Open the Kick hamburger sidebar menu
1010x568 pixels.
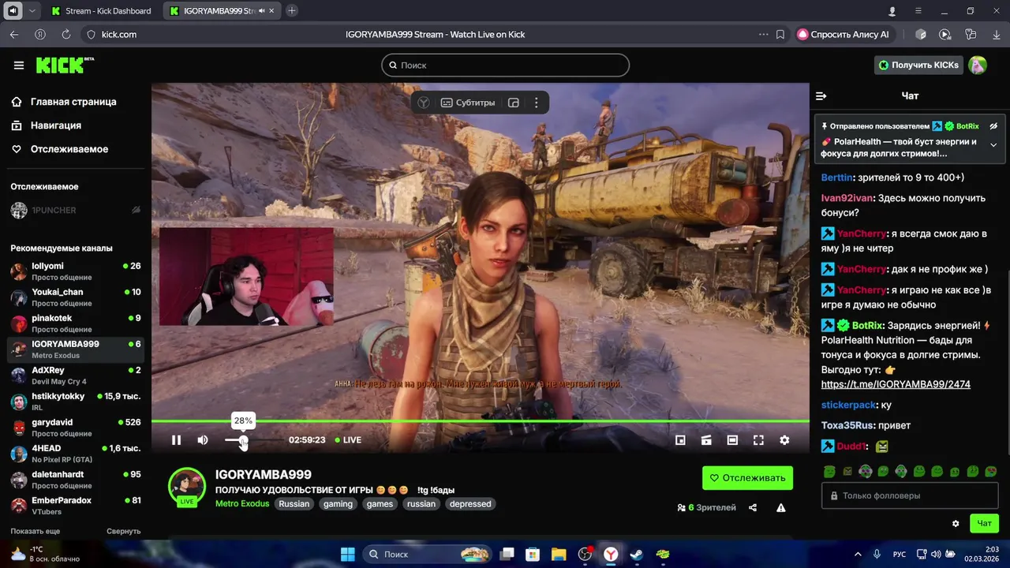tap(19, 65)
